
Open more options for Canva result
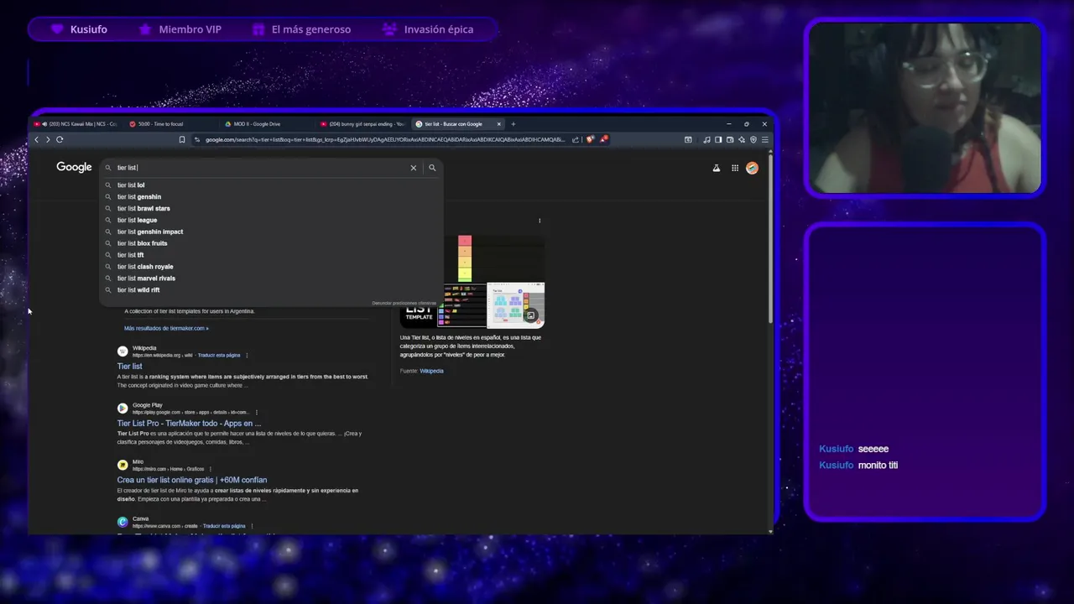pyautogui.click(x=252, y=526)
